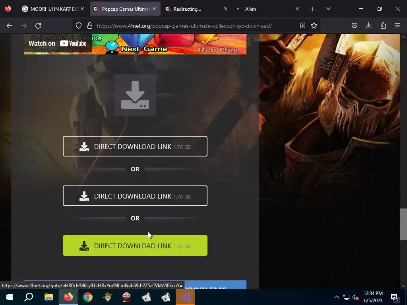Click first white-outlined Direct Download Link
The image size is (407, 305).
[135, 146]
